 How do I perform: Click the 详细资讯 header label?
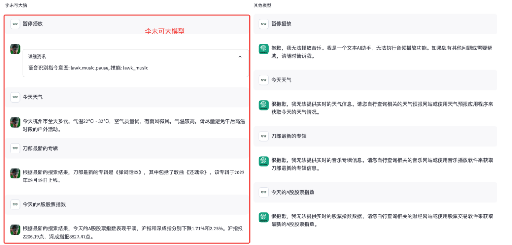37,57
